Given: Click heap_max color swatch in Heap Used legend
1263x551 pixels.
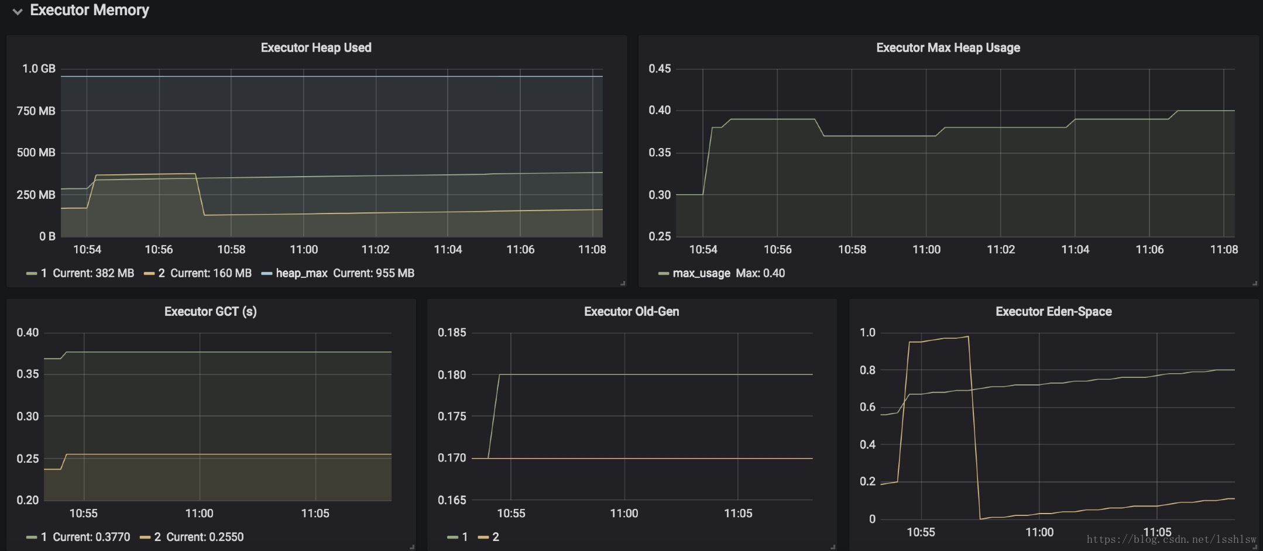Looking at the screenshot, I should pyautogui.click(x=266, y=274).
